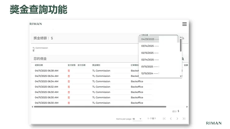Go to first page
Viewport: 230px width, 129px height.
[x=164, y=118]
